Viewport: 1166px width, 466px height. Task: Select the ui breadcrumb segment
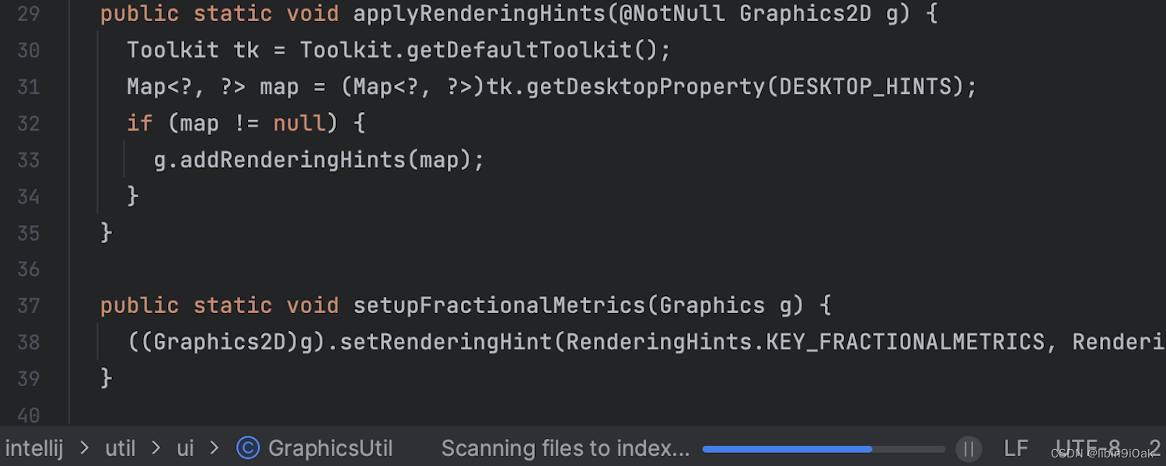pyautogui.click(x=185, y=448)
